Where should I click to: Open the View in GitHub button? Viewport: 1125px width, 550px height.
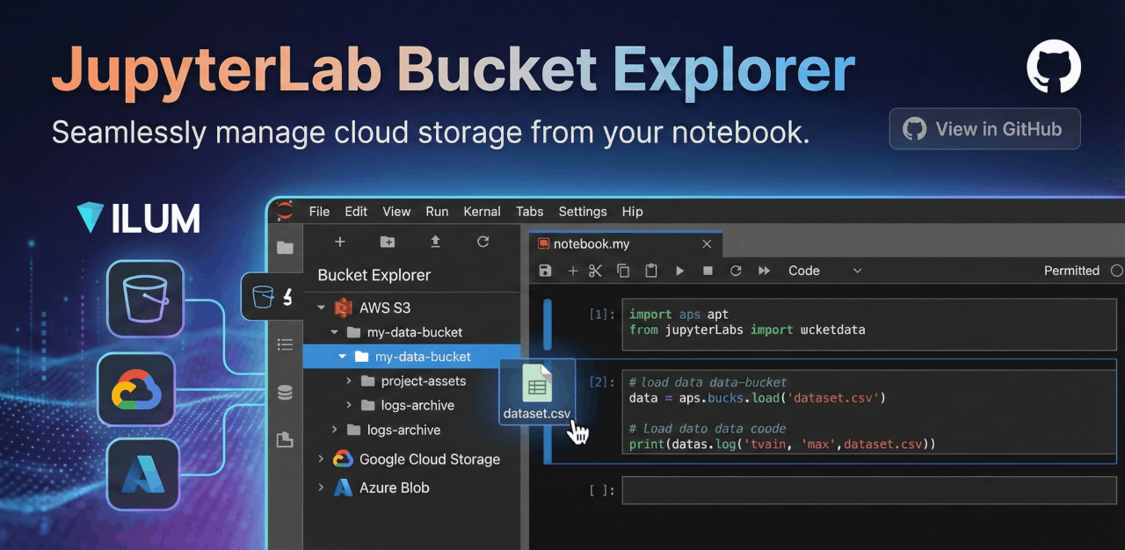pyautogui.click(x=984, y=129)
